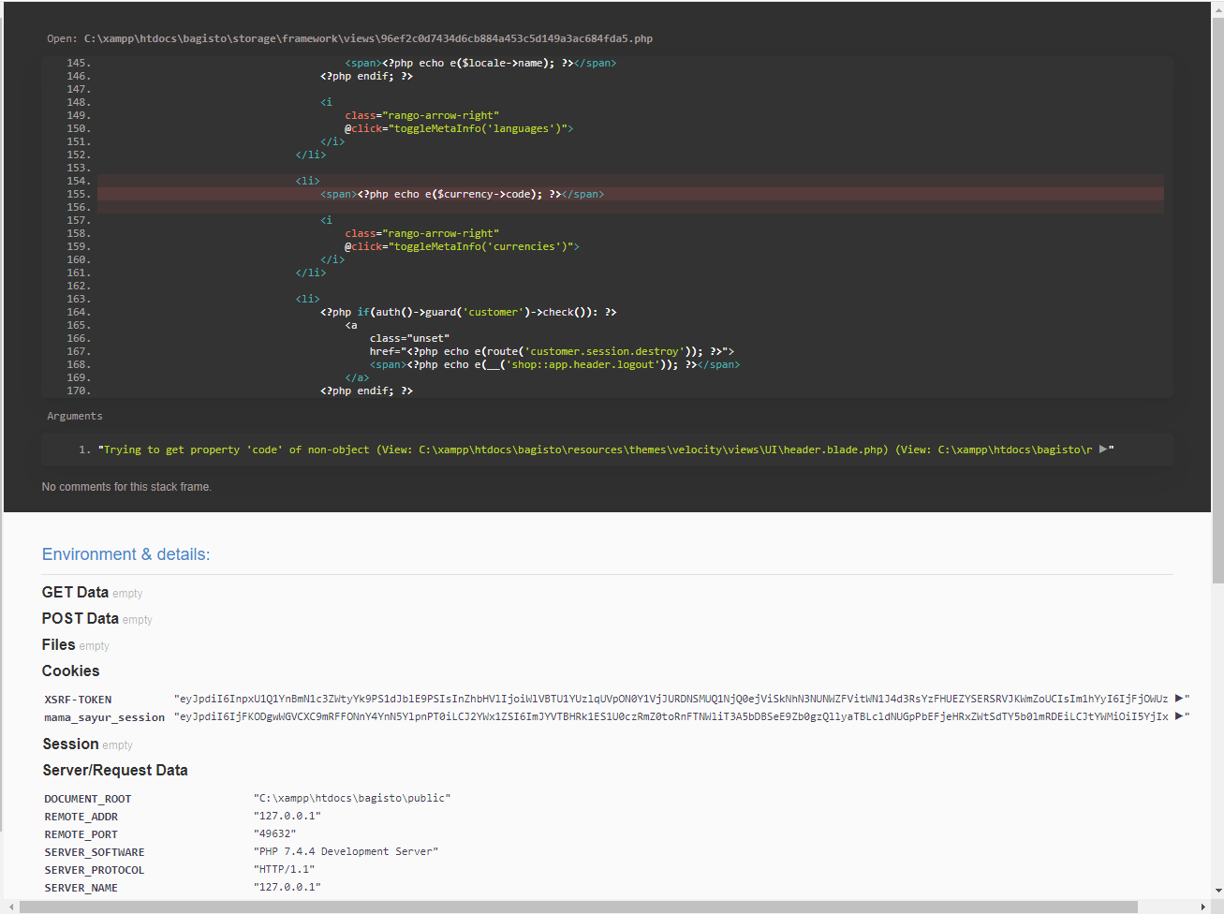Click the Arguments section label
The height and width of the screenshot is (914, 1224).
[75, 415]
